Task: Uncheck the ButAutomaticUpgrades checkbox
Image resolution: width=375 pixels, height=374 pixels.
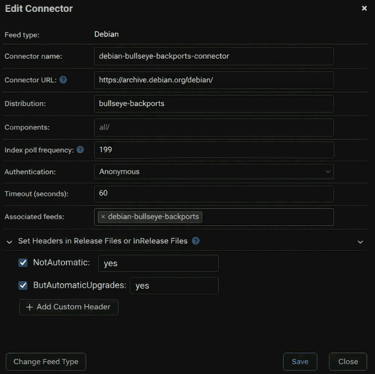Action: (x=23, y=285)
